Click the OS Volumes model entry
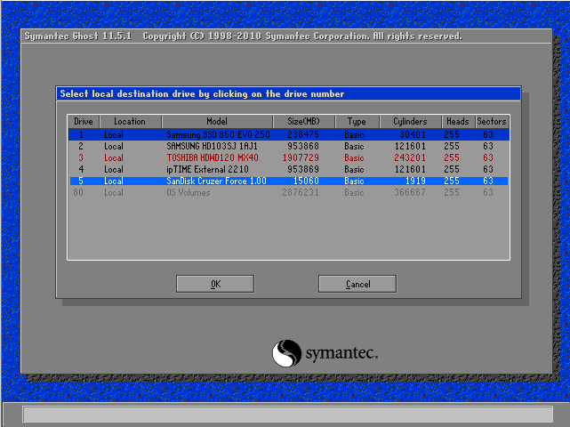570x427 pixels. coord(188,192)
